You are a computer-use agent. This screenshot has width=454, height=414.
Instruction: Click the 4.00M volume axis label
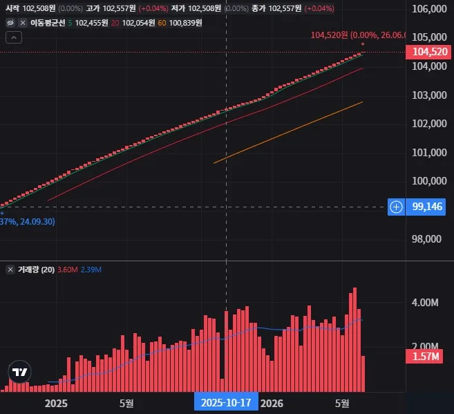425,303
